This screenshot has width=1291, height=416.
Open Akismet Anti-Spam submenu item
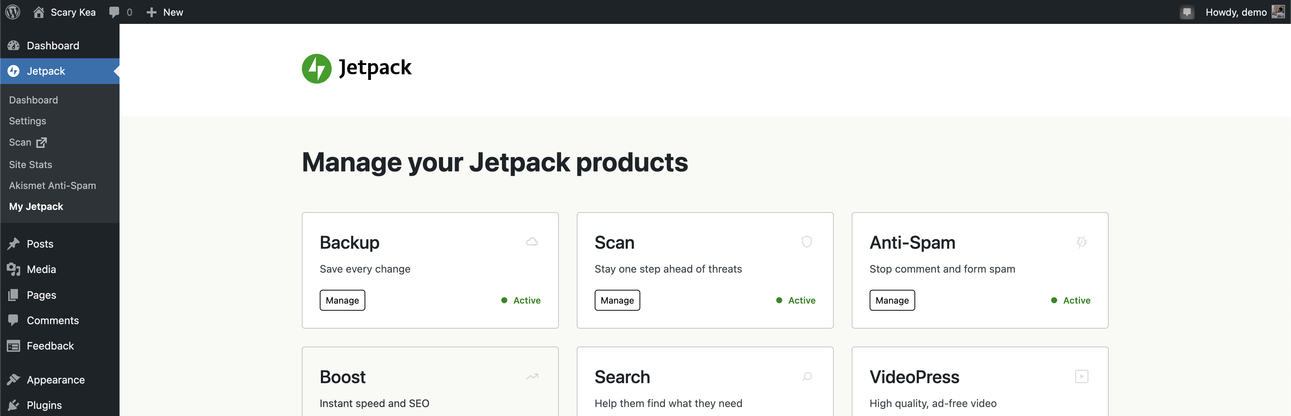tap(53, 186)
